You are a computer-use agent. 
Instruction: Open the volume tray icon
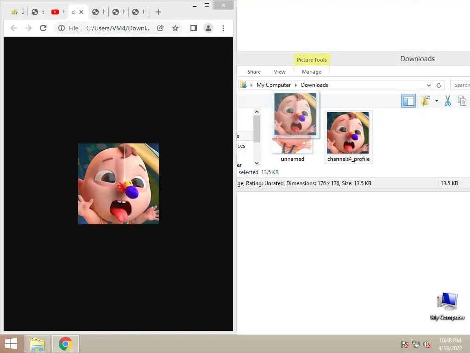(x=426, y=344)
